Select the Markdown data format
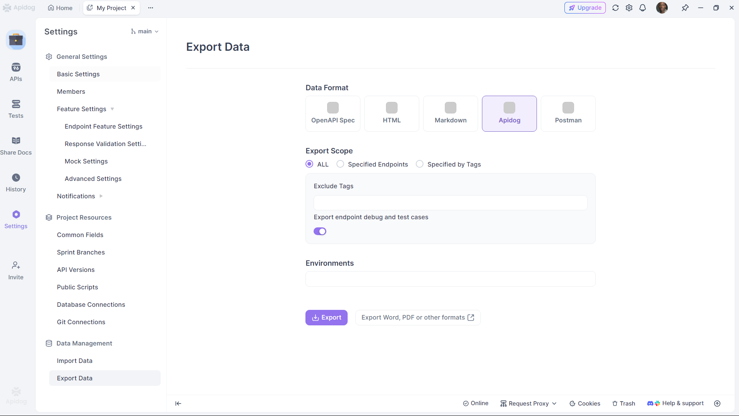Viewport: 739px width, 416px height. tap(451, 113)
